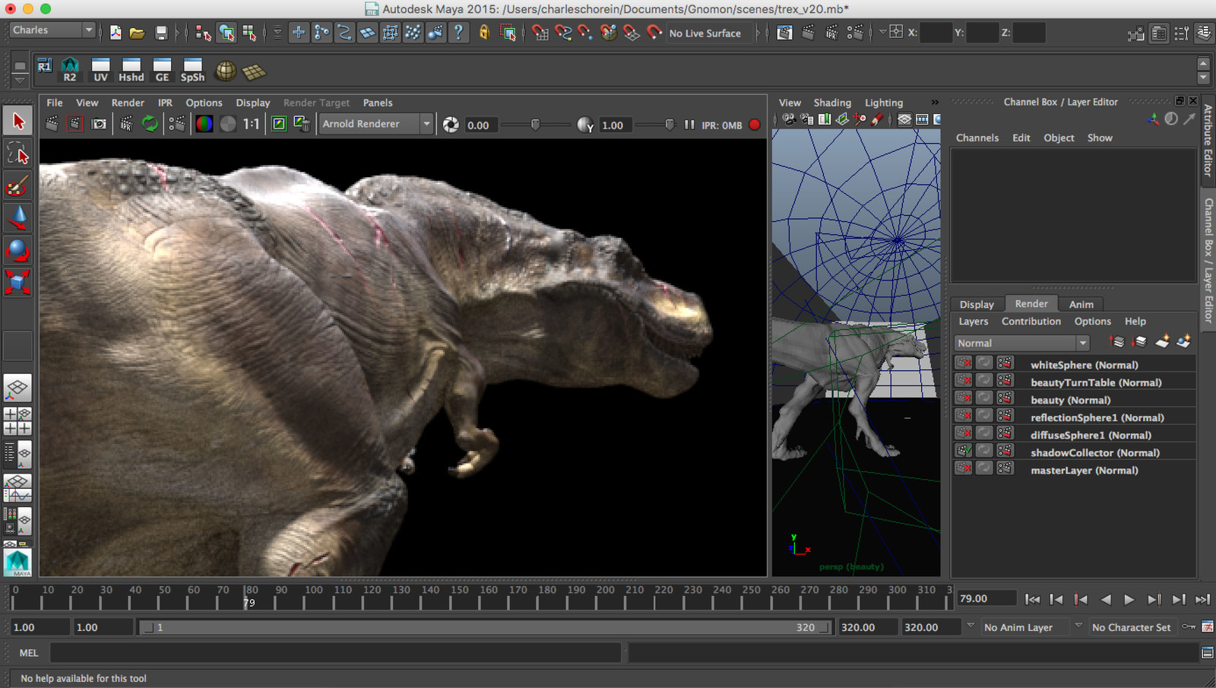Switch to the Display tab in Layer Editor
This screenshot has width=1216, height=688.
point(977,303)
